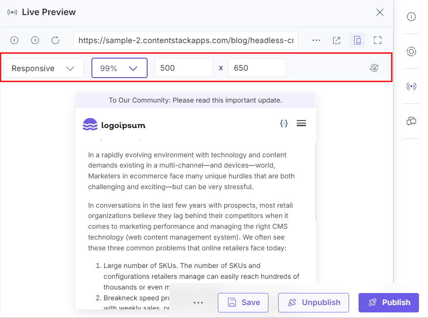
Task: Click the paragraph starting "In a rapidly evolving"
Action: tap(191, 171)
